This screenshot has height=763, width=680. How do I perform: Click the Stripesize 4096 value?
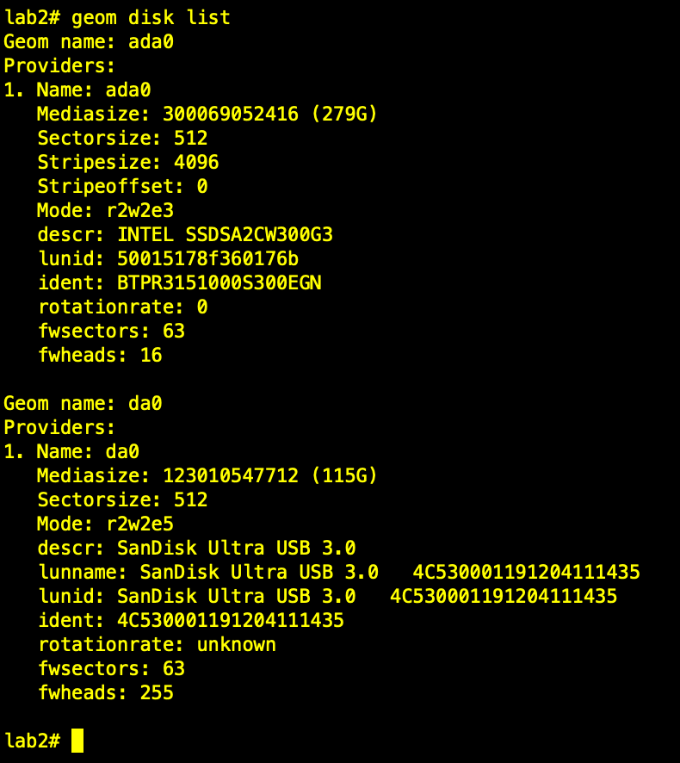click(196, 162)
